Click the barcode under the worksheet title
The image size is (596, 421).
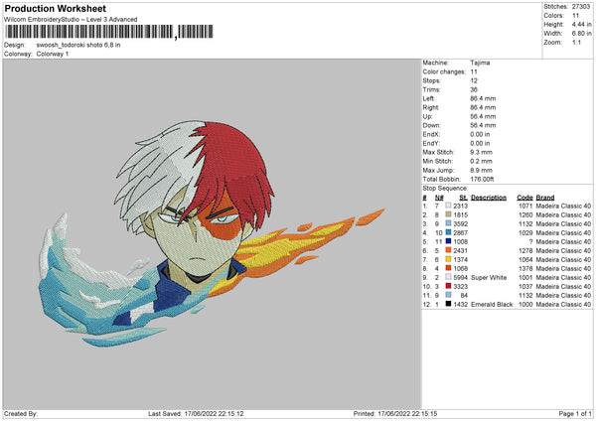click(108, 32)
